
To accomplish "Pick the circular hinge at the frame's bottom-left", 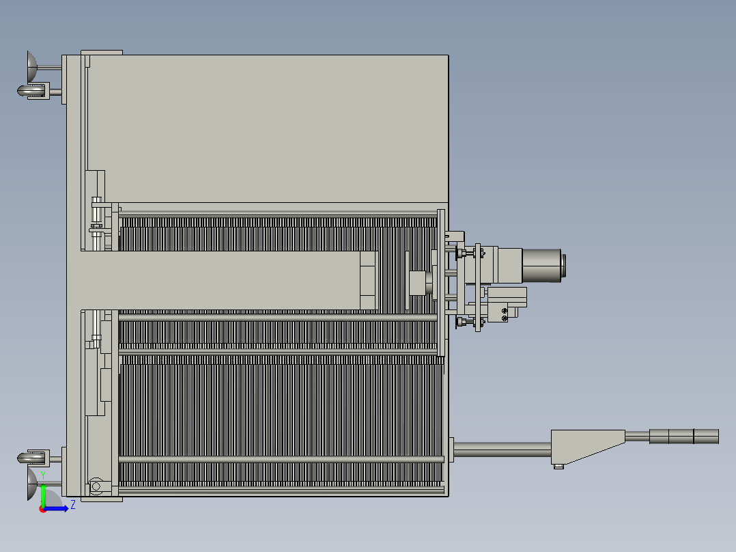I will [x=96, y=486].
